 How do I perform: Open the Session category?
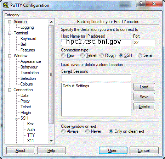[20, 22]
